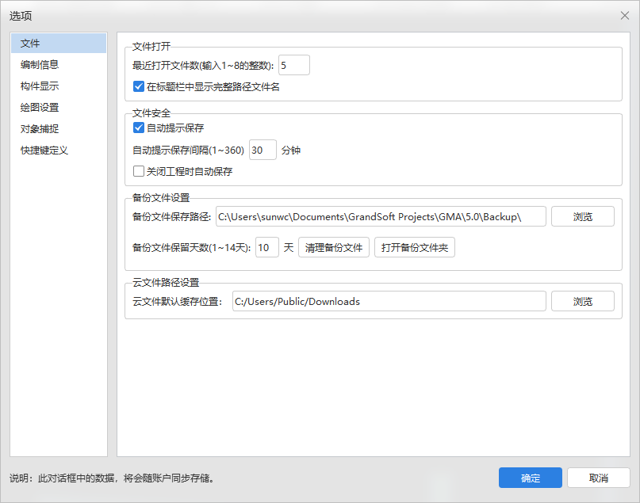Image resolution: width=640 pixels, height=503 pixels.
Task: Click the 最近打开文件数 input field
Action: point(293,65)
